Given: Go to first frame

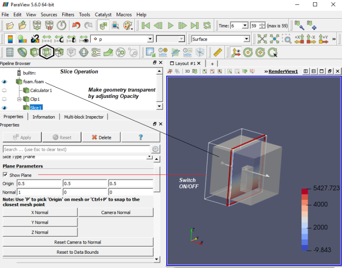Looking at the screenshot, I should (146, 25).
